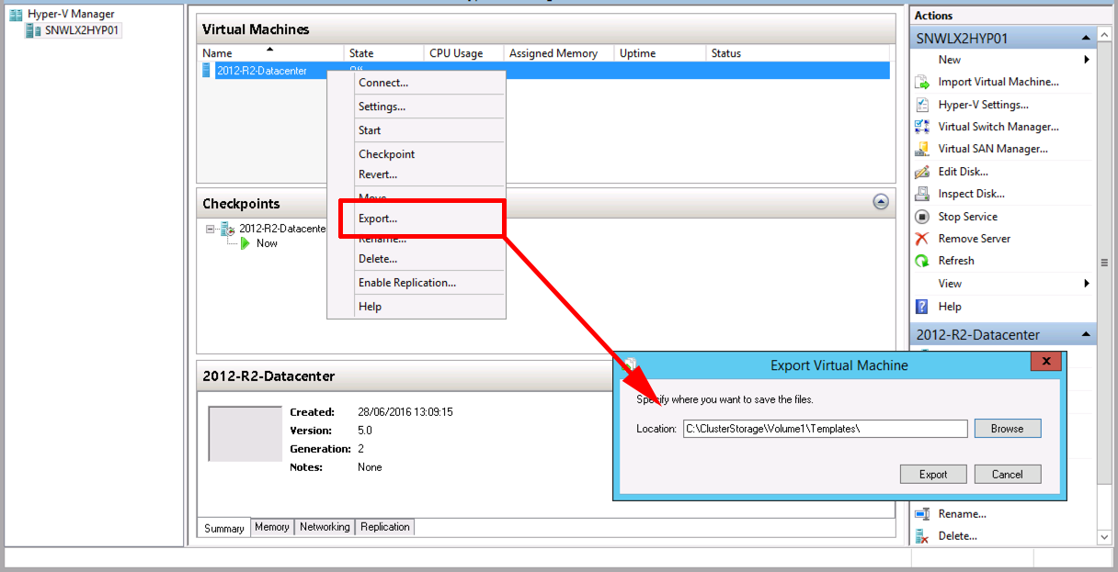Click the Generation value 2
The height and width of the screenshot is (572, 1118).
click(361, 449)
